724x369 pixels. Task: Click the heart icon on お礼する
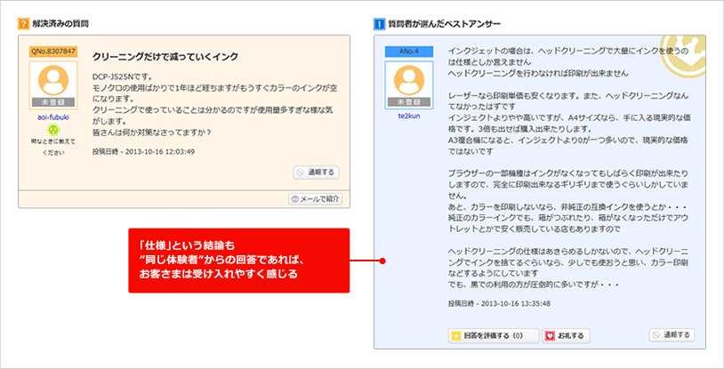550,336
